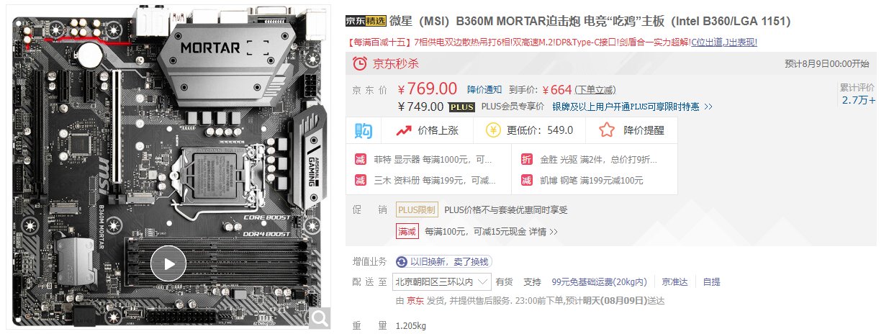Play the product video on the motherboard image
The width and height of the screenshot is (889, 334).
pyautogui.click(x=169, y=264)
